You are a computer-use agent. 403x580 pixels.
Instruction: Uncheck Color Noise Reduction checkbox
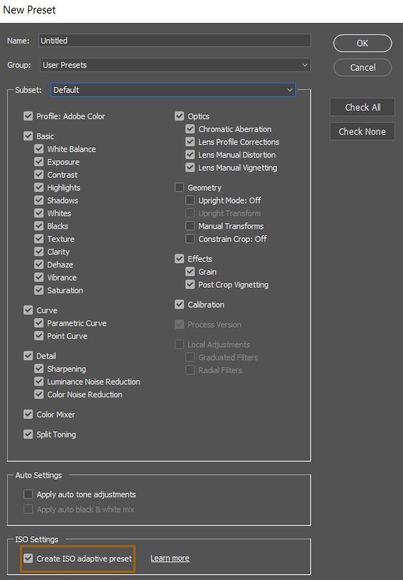pos(39,395)
